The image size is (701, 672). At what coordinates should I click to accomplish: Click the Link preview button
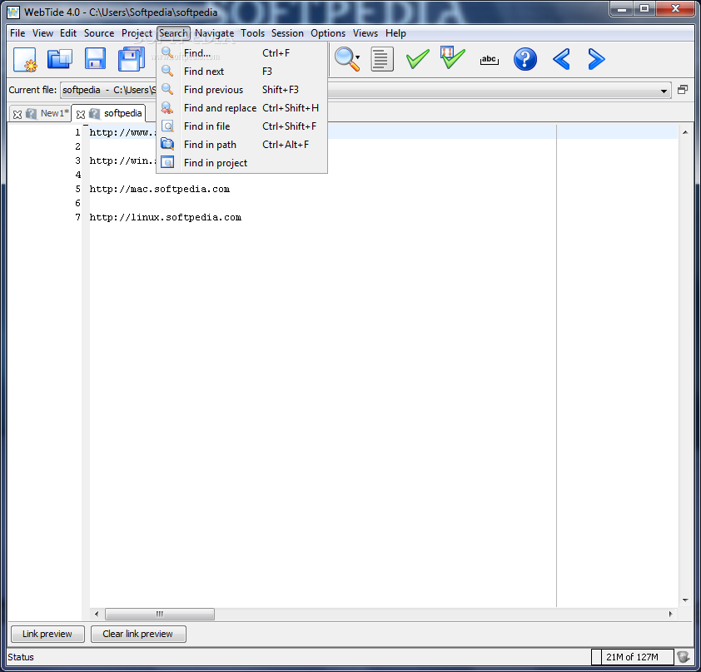(47, 634)
